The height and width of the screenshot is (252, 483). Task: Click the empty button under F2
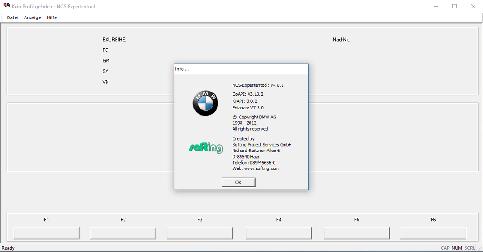point(123,234)
